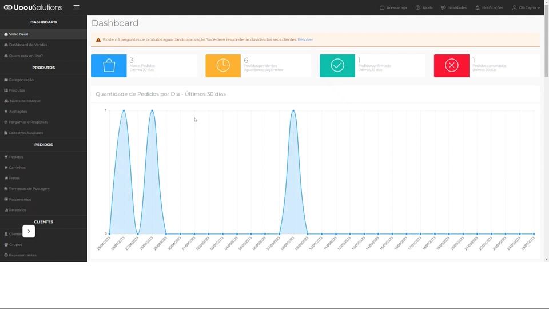Image resolution: width=549 pixels, height=309 pixels.
Task: Expand the Olá Tayná user dropdown
Action: [526, 7]
